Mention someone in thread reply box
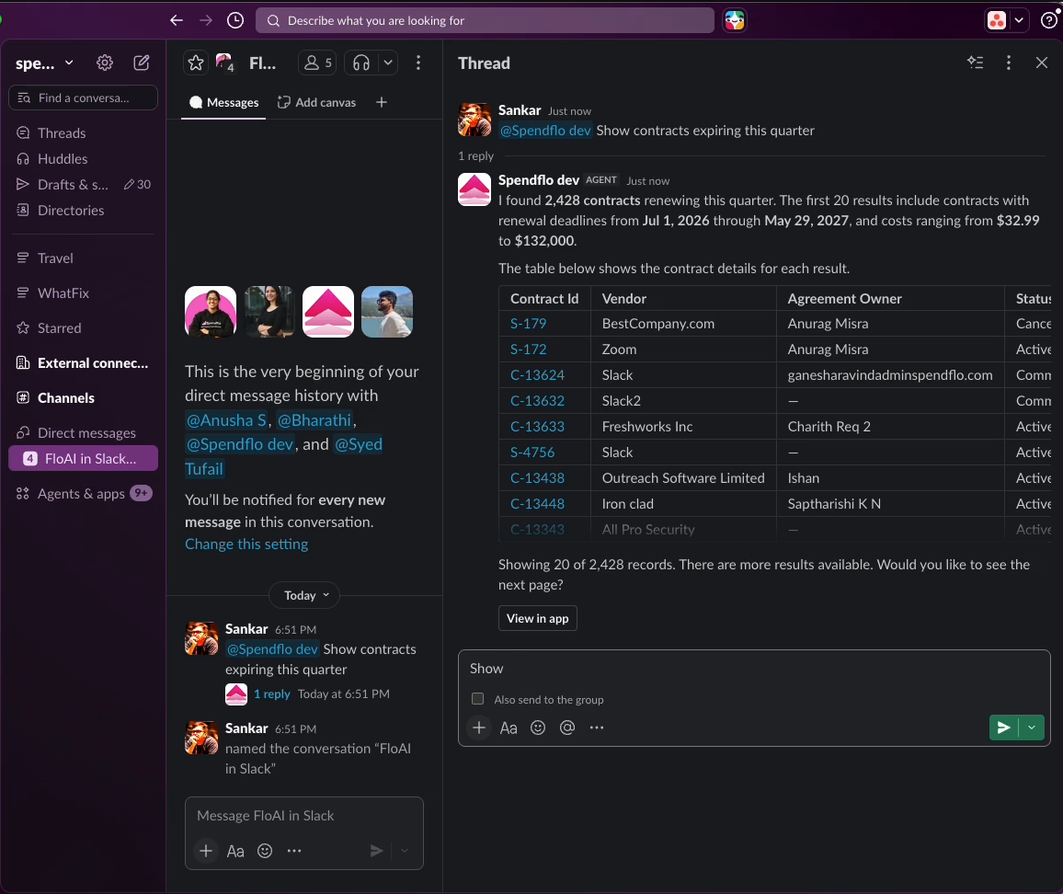The height and width of the screenshot is (894, 1063). [567, 728]
